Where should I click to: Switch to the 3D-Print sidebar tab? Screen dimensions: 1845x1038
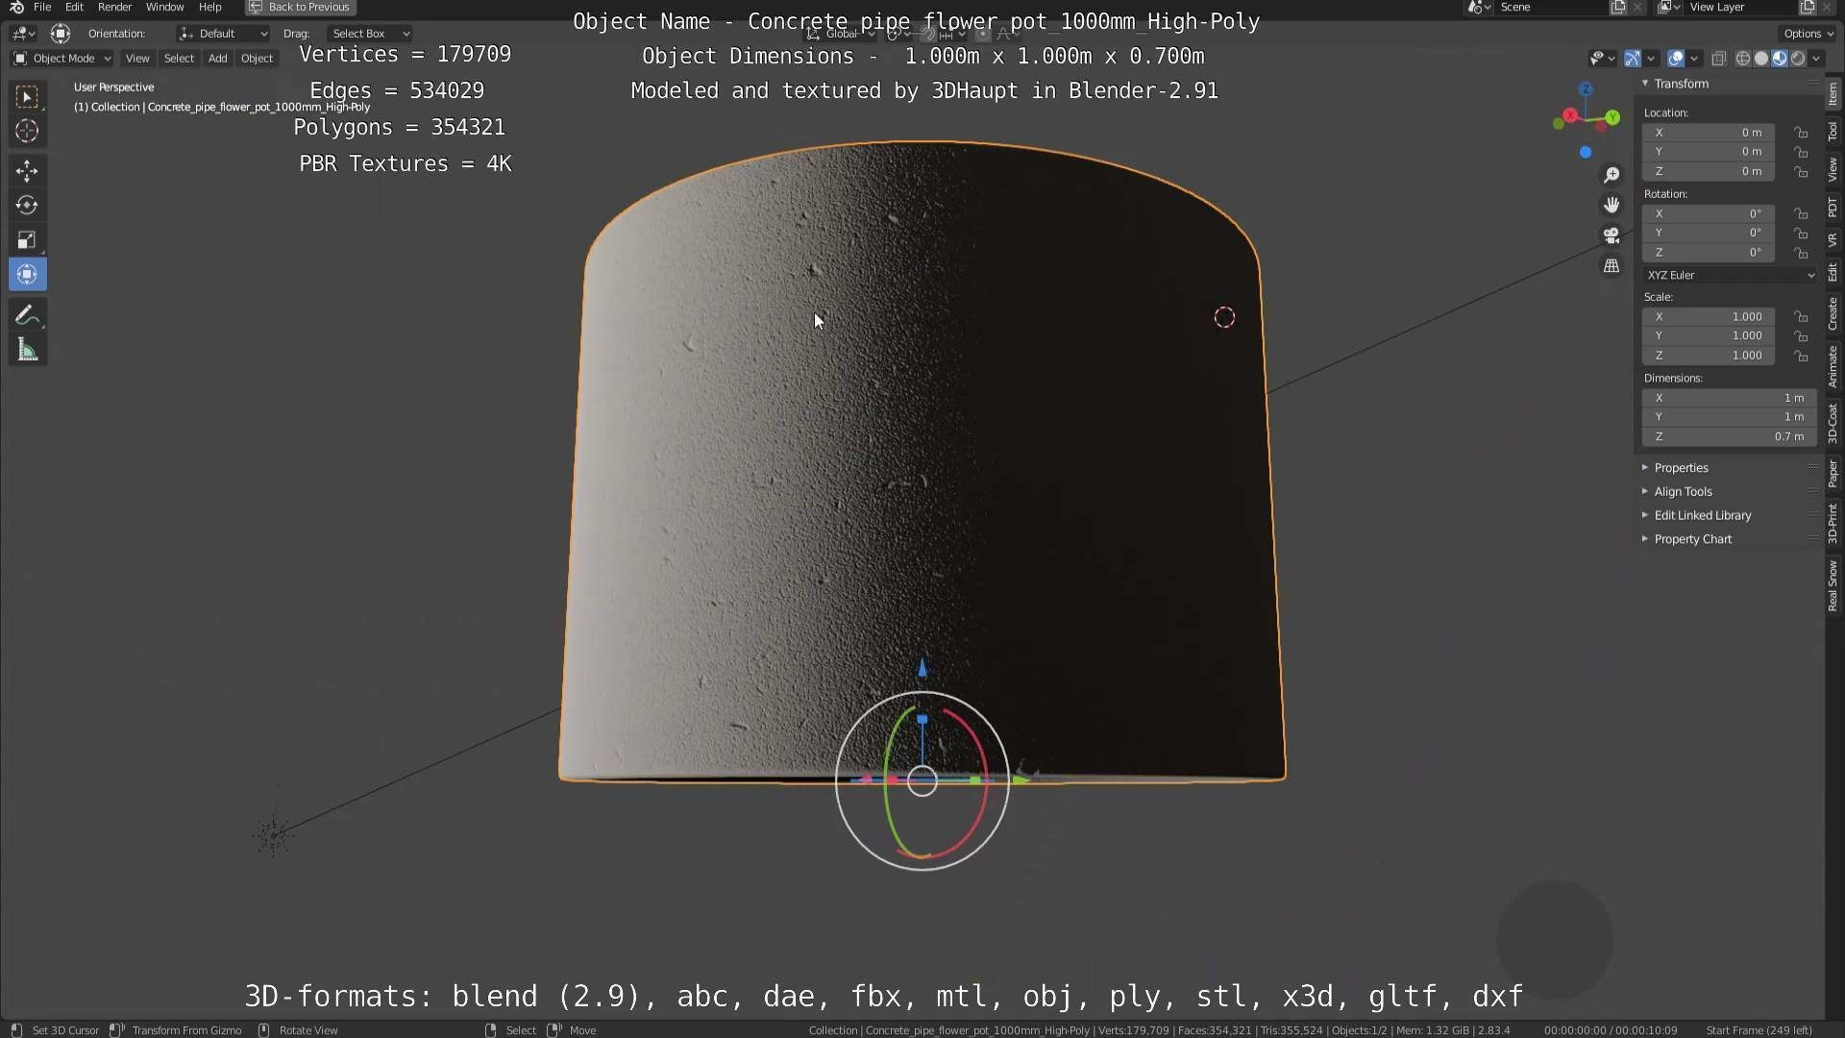tap(1833, 524)
